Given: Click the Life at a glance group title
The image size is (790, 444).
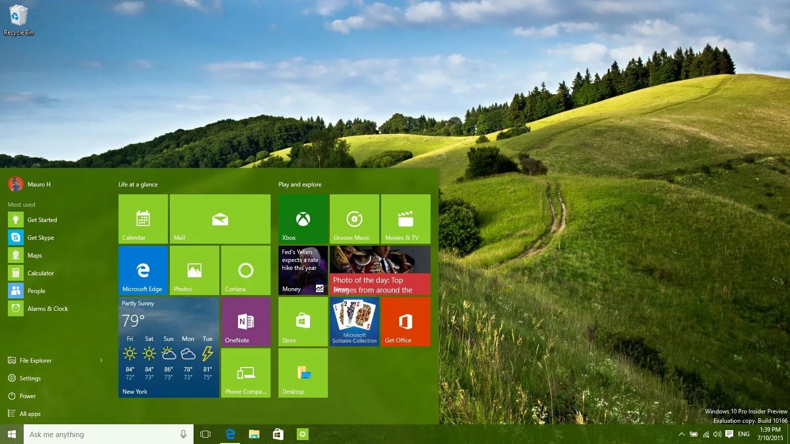Looking at the screenshot, I should click(x=138, y=185).
